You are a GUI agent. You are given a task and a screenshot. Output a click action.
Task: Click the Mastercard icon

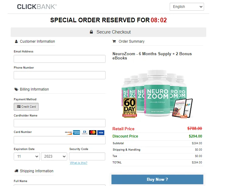[93, 133]
